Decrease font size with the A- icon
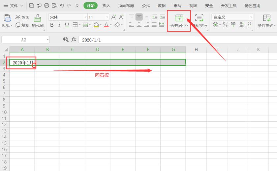 121,17
